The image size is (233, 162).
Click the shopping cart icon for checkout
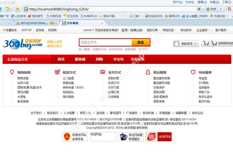tap(206, 44)
